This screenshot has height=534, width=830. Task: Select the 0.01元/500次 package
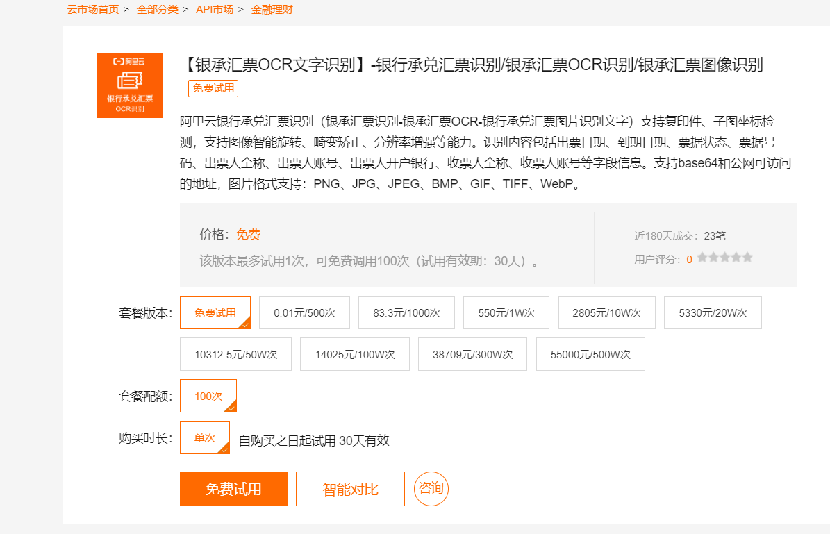click(304, 312)
